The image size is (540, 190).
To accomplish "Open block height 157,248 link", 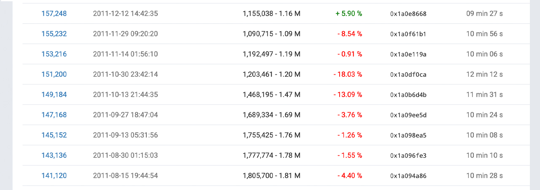I will click(x=54, y=14).
